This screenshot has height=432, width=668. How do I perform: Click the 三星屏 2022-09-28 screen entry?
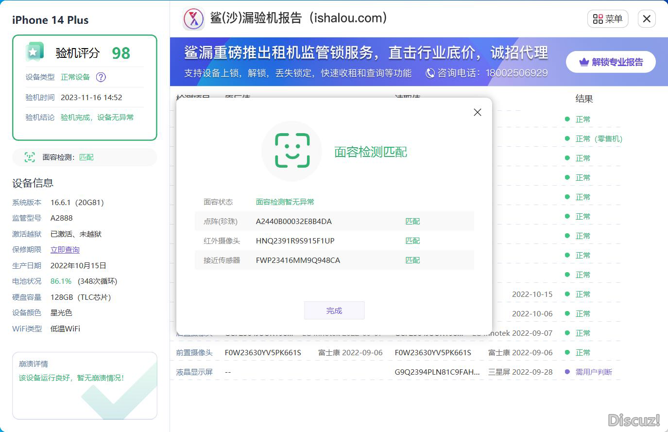tap(520, 372)
